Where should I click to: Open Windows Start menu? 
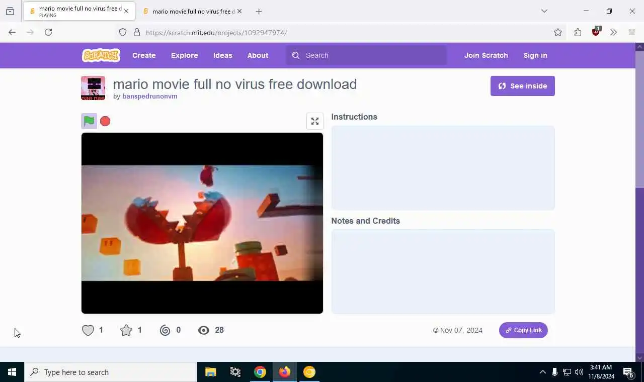pyautogui.click(x=12, y=372)
